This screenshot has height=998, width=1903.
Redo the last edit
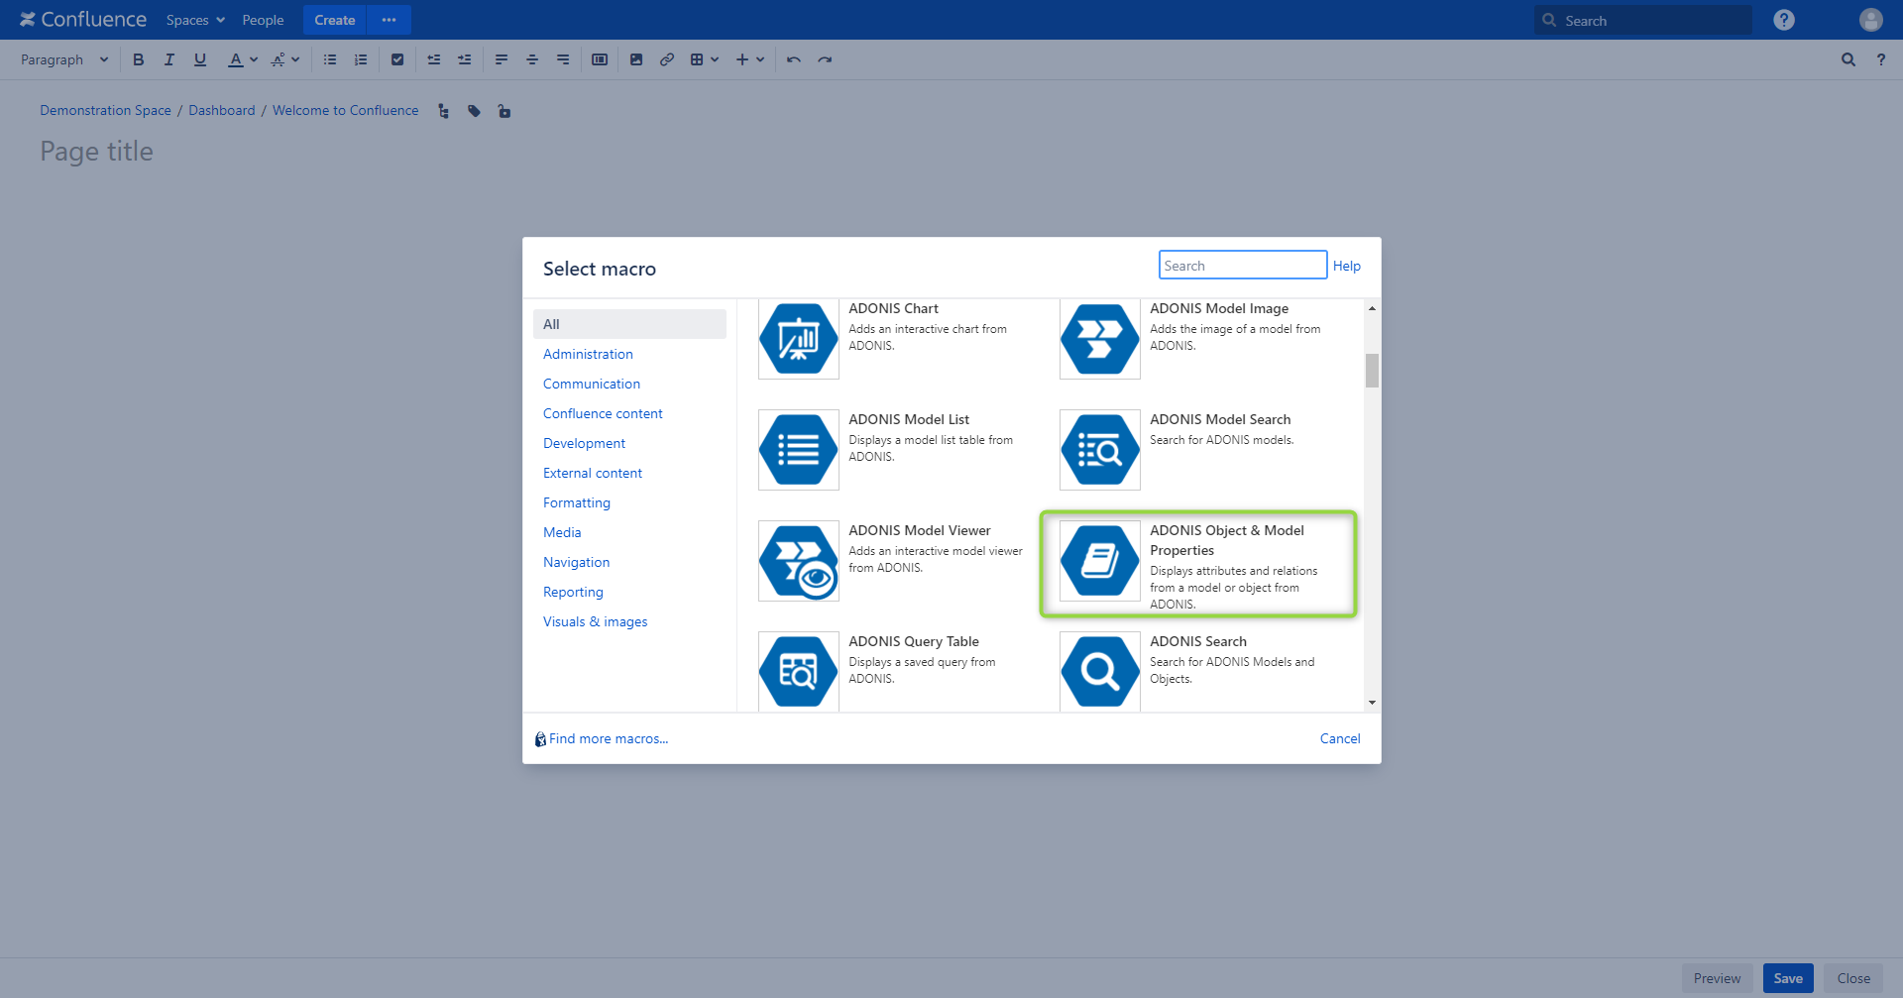(x=825, y=59)
